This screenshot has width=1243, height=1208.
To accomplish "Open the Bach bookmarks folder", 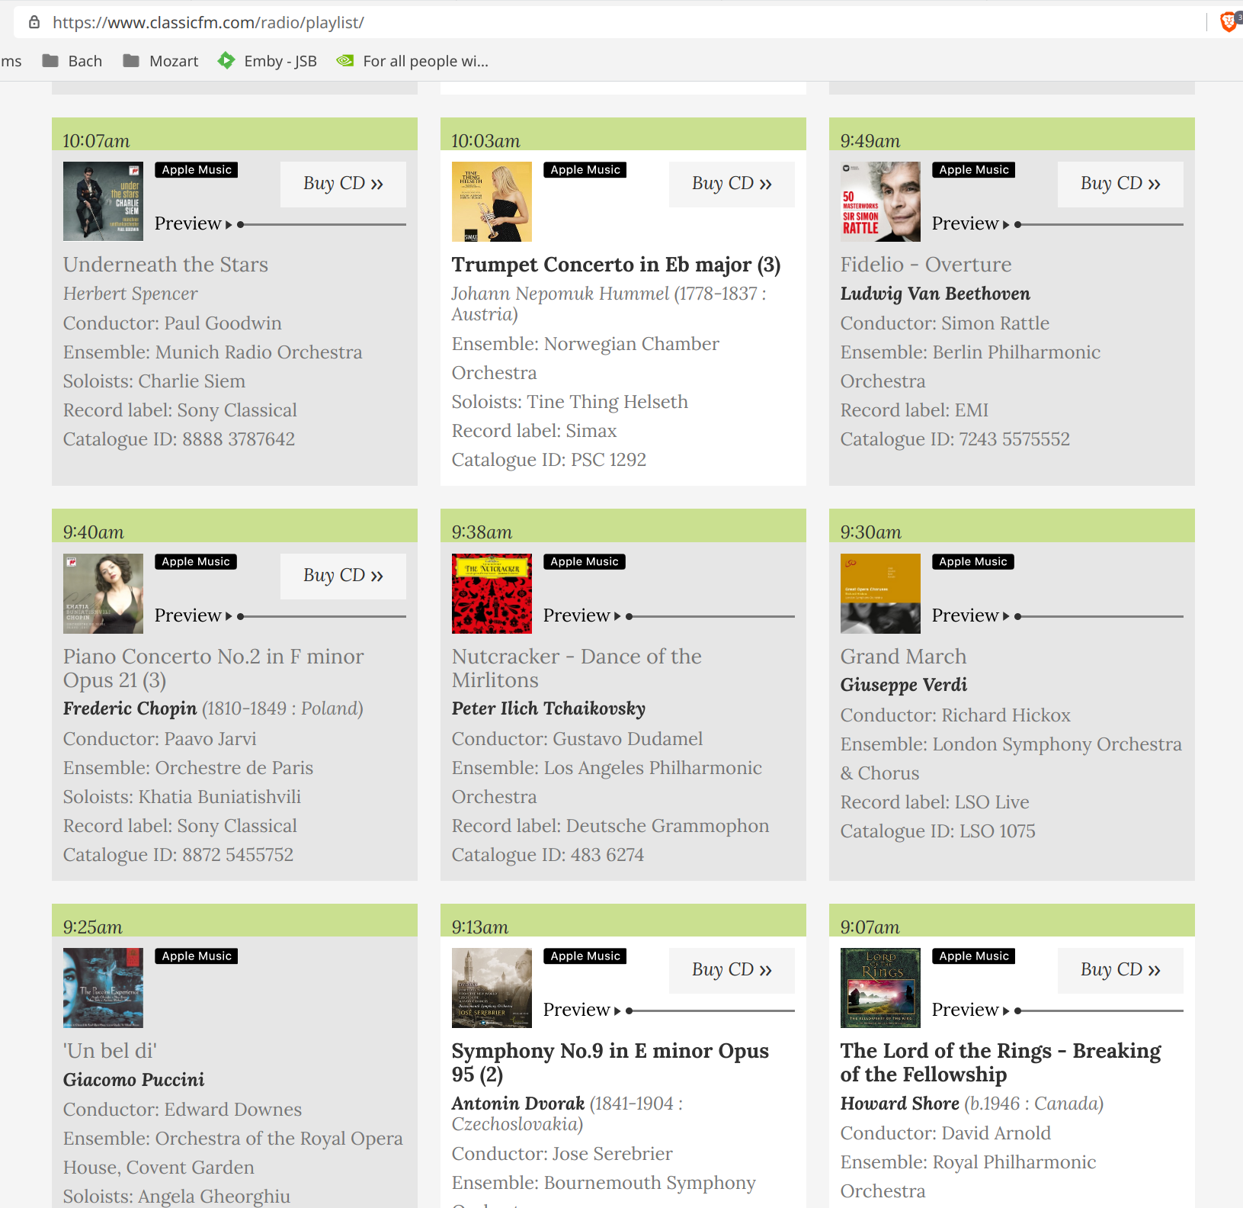I will click(72, 61).
